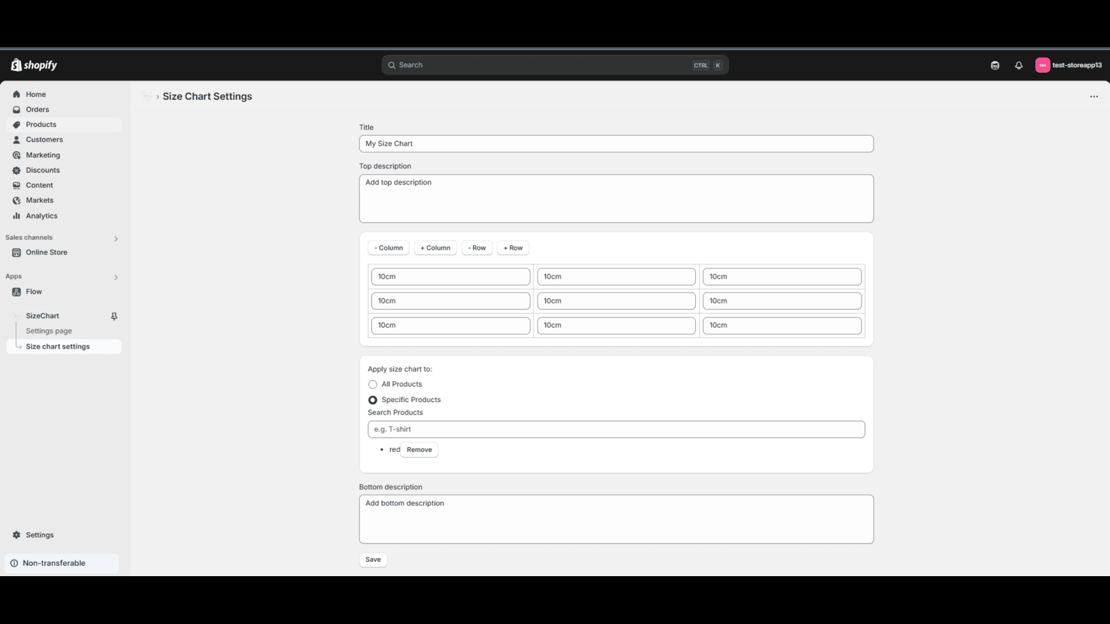Viewport: 1110px width, 624px height.
Task: Select the Specific Products radio button
Action: [x=373, y=399]
